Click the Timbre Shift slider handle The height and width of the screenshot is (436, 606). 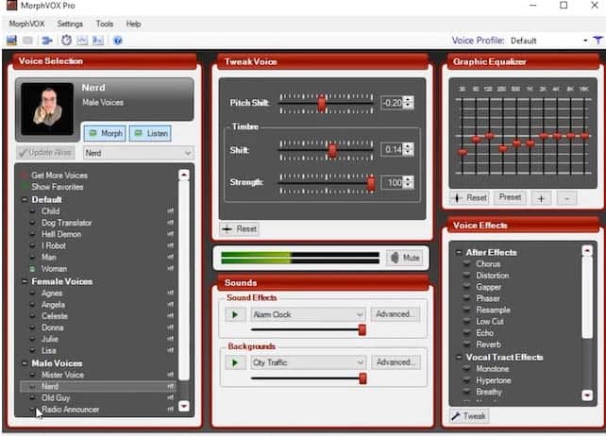[x=332, y=150]
